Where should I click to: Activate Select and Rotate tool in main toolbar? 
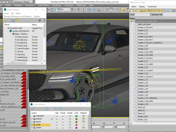pyautogui.click(x=52, y=10)
